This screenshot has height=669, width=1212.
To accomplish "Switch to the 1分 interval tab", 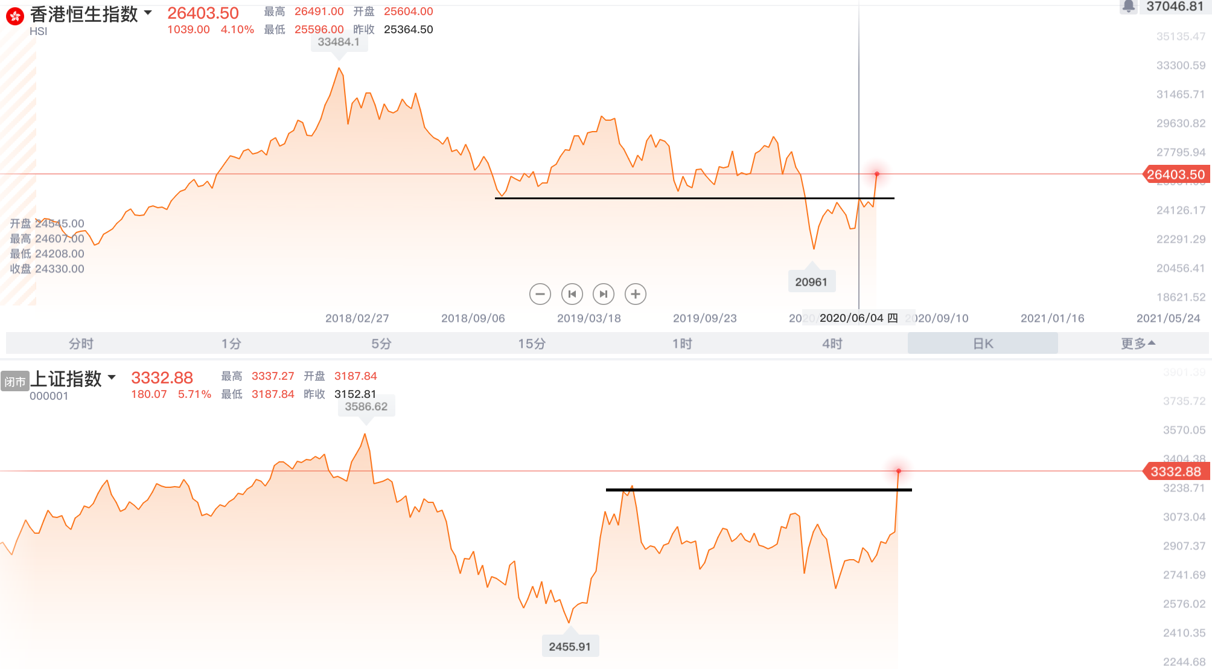I will point(231,344).
